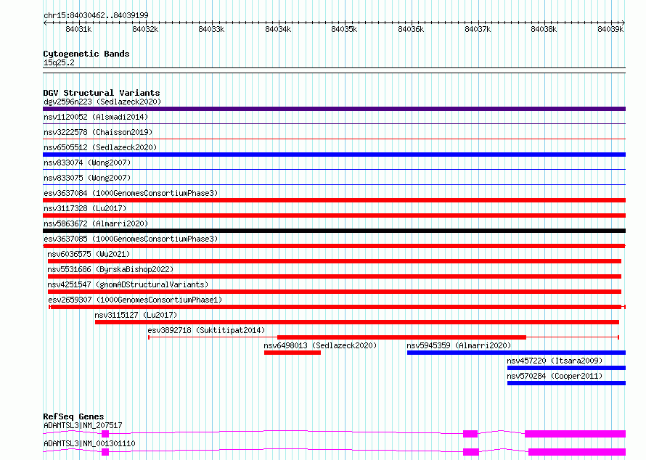Open esv2659307 (1000GenomesConsortiumPhase1) variant

135,300
